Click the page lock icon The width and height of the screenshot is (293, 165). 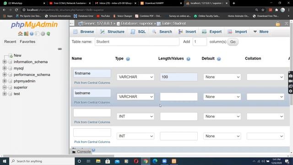point(278,24)
